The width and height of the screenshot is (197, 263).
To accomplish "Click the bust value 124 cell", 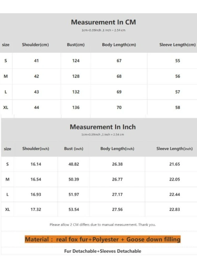I will tap(76, 61).
